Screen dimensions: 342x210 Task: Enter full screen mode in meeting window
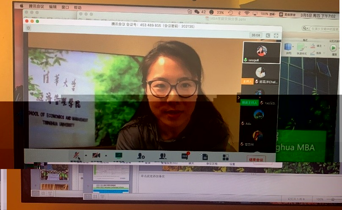pyautogui.click(x=276, y=35)
